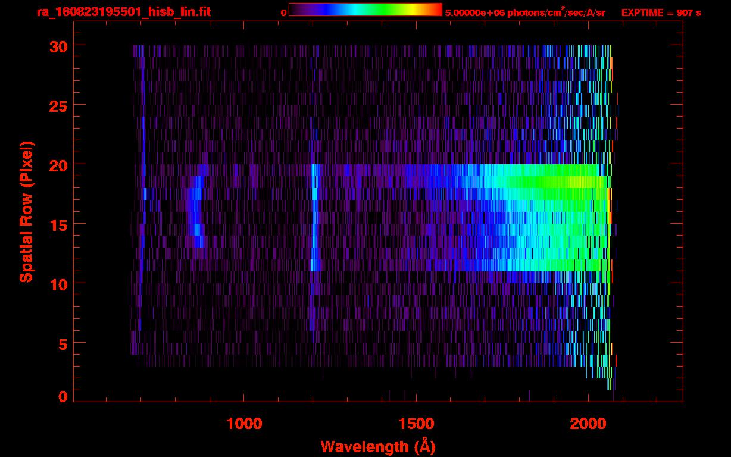The height and width of the screenshot is (457, 731).
Task: Click the EXPTIME = 907 s text
Action: point(661,12)
